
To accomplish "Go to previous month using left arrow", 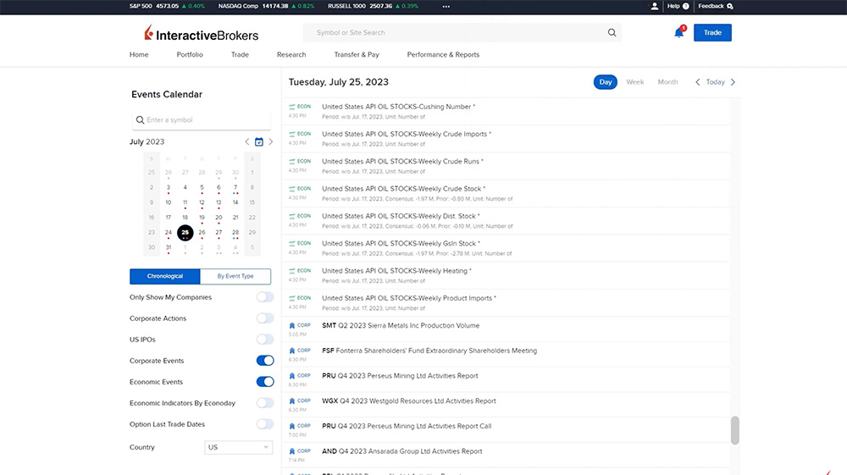I will point(247,142).
